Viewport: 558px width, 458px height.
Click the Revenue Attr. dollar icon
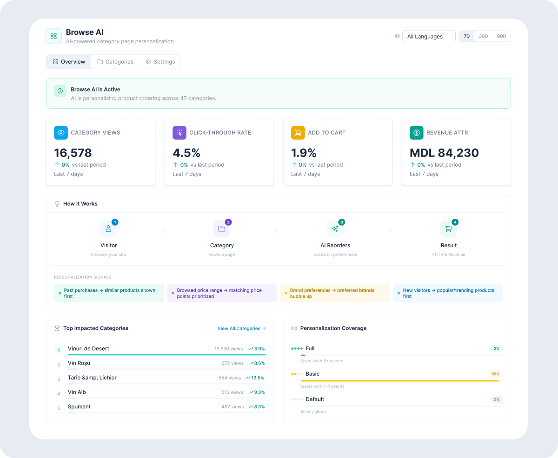coord(417,133)
